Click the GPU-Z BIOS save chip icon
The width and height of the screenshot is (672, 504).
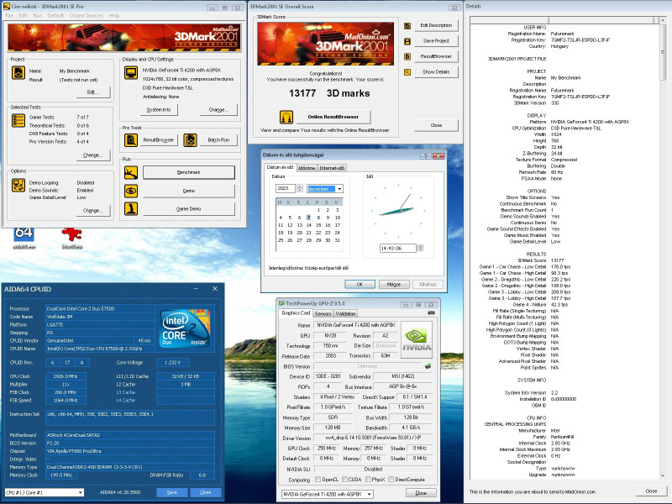[428, 366]
